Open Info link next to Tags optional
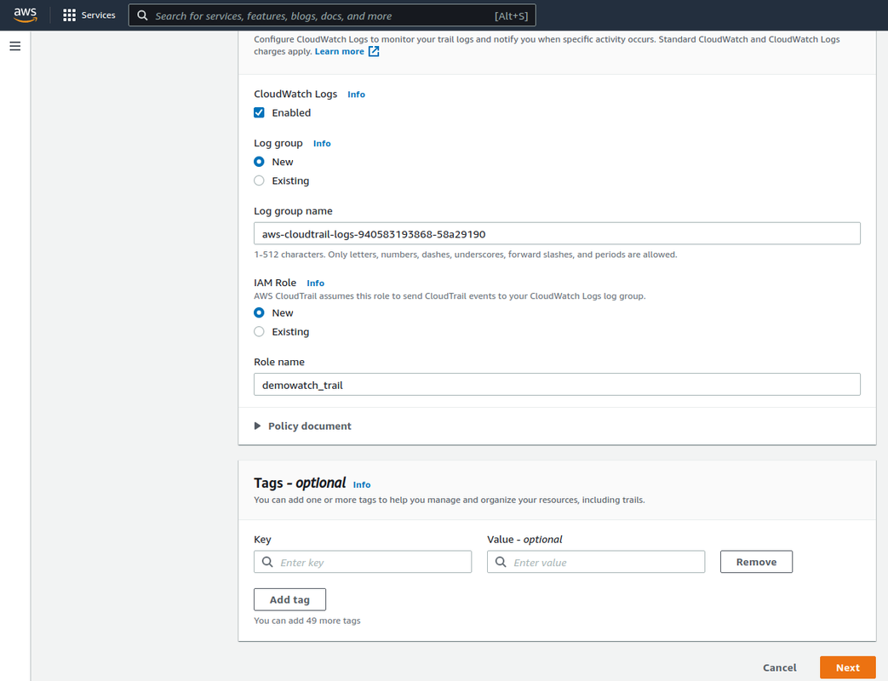Image resolution: width=888 pixels, height=681 pixels. point(362,484)
